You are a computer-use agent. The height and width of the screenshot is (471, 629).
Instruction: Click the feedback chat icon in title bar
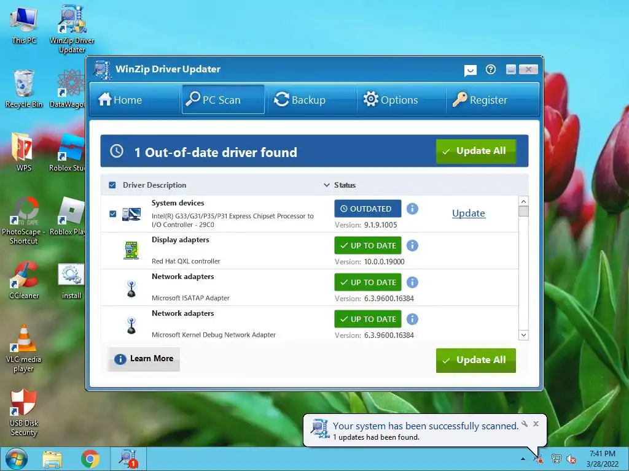pos(470,71)
